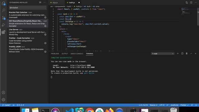This screenshot has width=199, height=112.
Task: Split the terminal pane
Action: click(182, 54)
